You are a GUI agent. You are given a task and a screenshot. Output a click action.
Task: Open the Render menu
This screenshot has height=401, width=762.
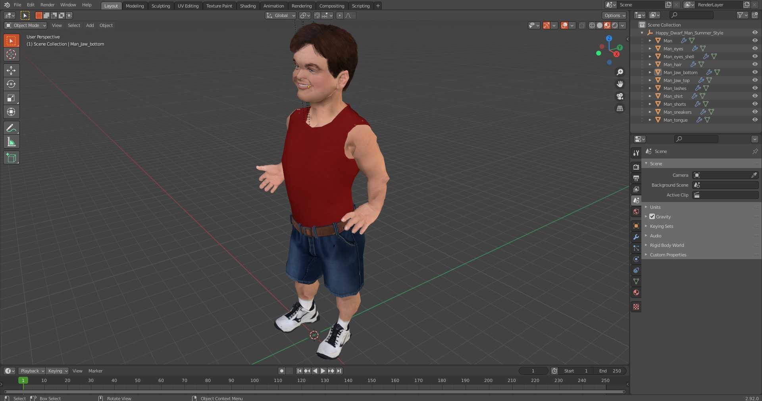47,5
